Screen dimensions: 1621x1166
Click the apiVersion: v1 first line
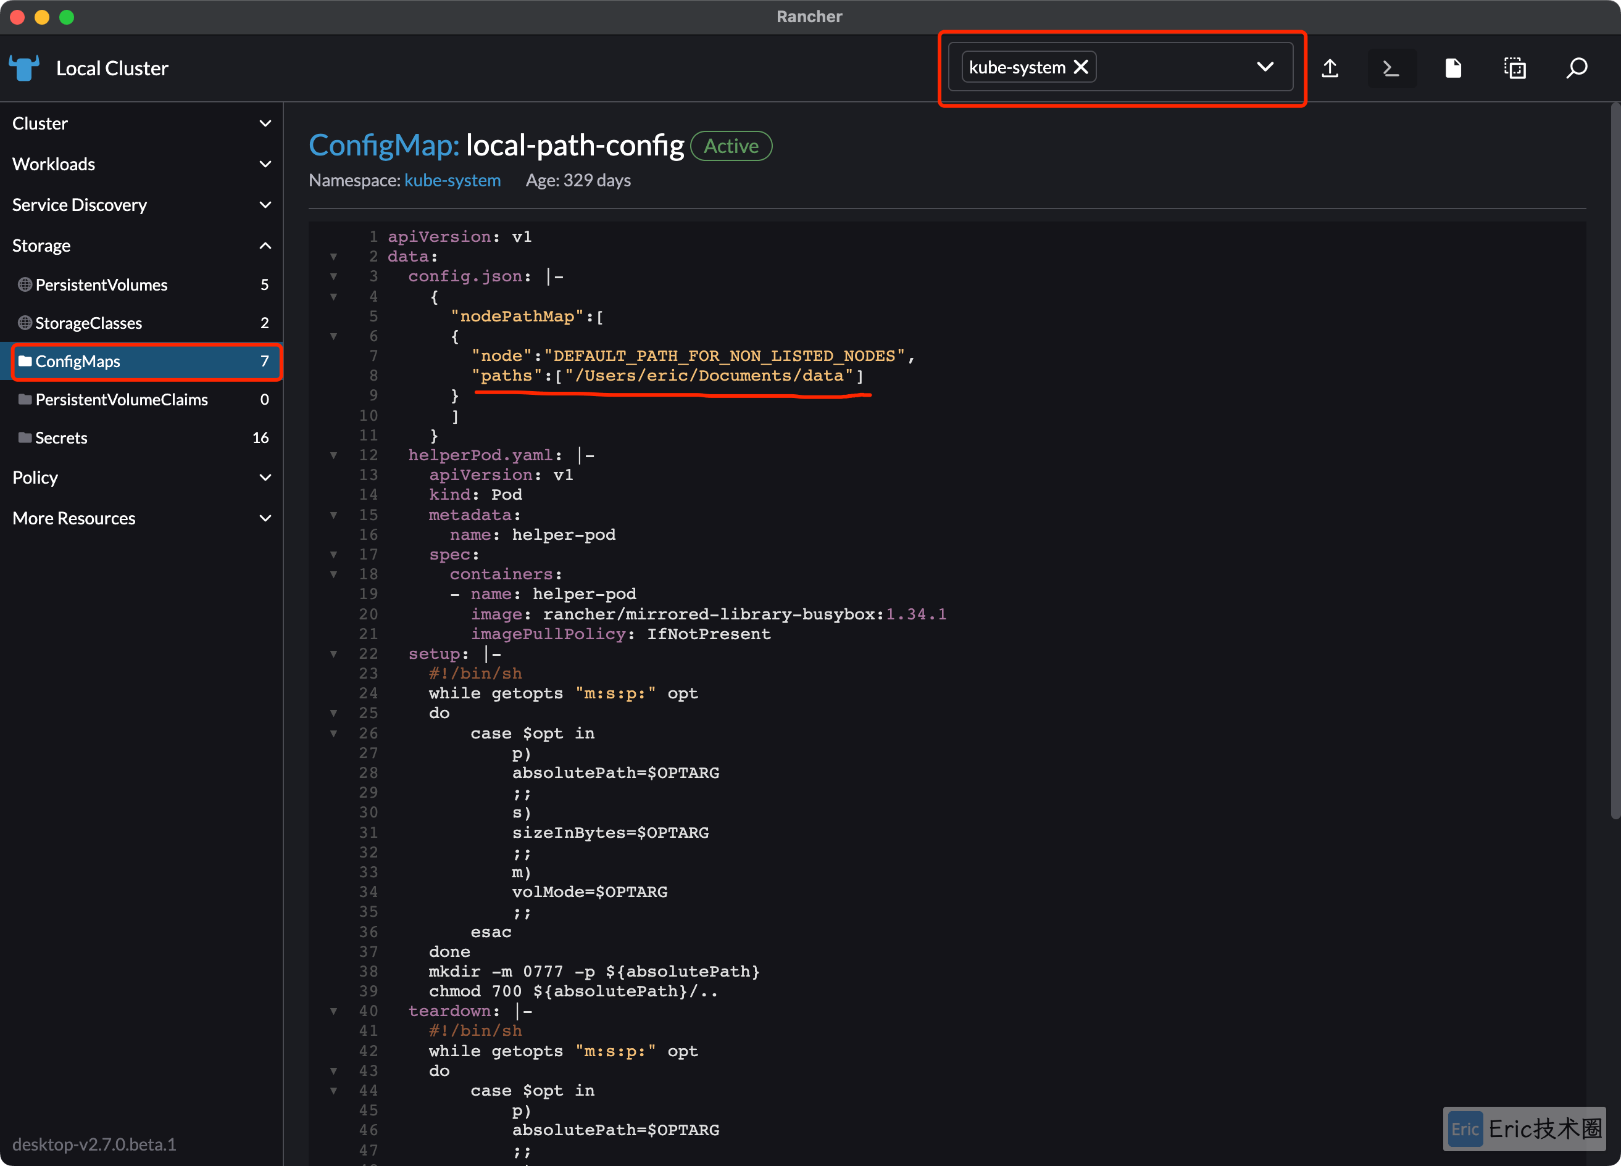(x=459, y=236)
